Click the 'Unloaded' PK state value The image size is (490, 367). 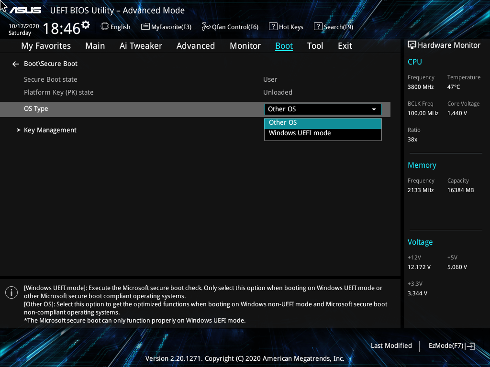[x=278, y=92]
